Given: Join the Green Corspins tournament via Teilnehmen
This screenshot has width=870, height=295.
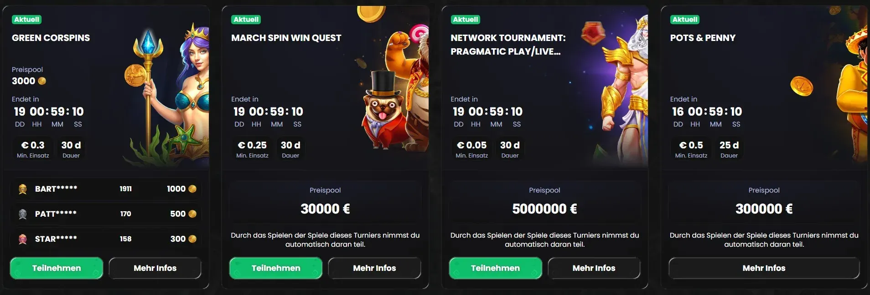Looking at the screenshot, I should tap(57, 268).
